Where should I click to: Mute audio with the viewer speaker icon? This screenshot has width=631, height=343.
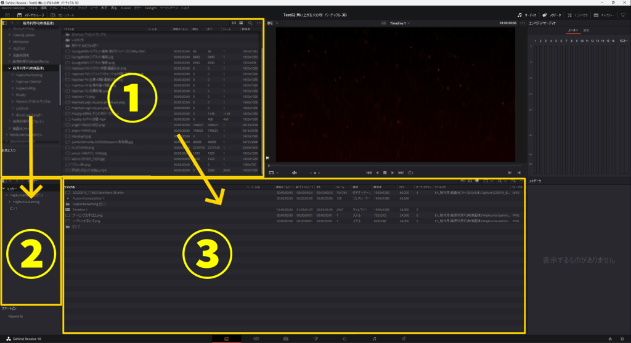(294, 173)
